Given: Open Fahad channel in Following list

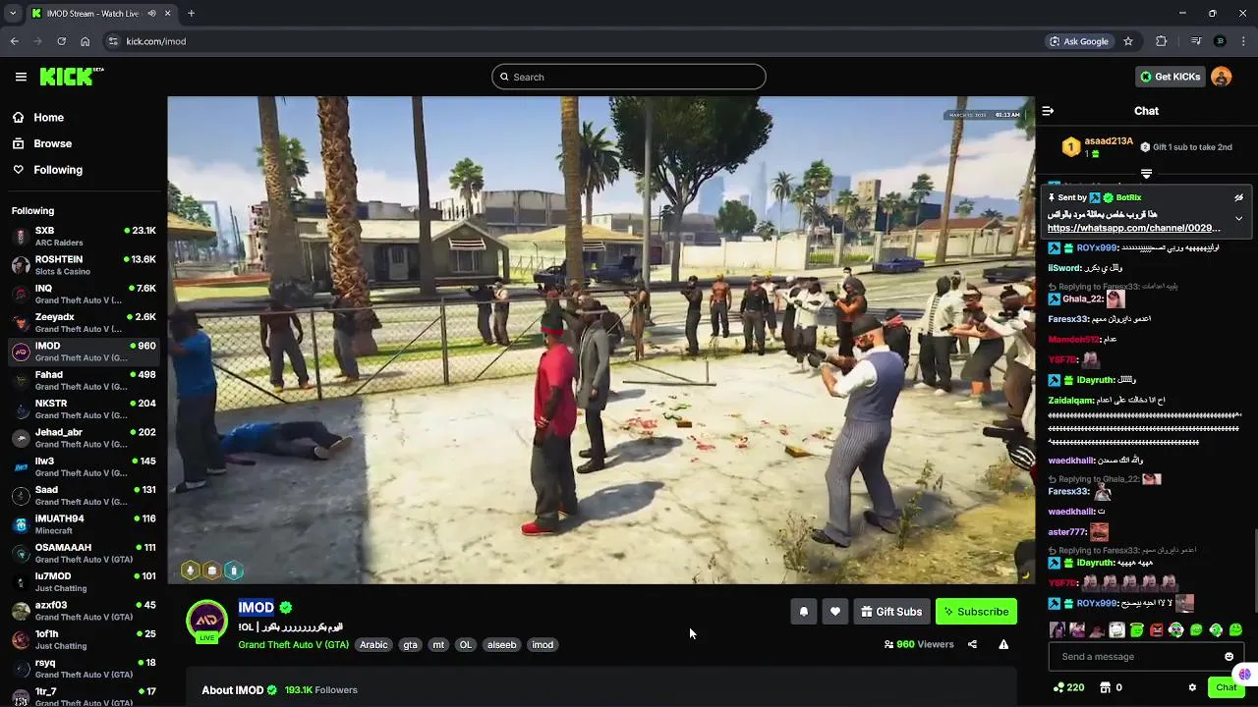Looking at the screenshot, I should point(84,381).
